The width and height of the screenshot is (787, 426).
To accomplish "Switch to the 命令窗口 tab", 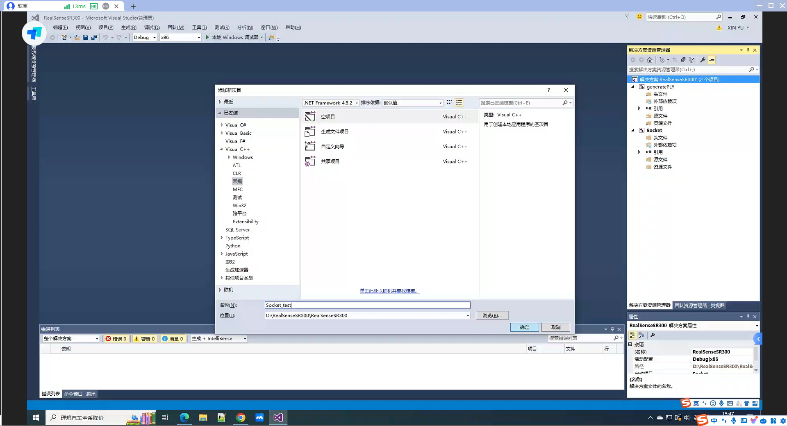I will click(73, 394).
